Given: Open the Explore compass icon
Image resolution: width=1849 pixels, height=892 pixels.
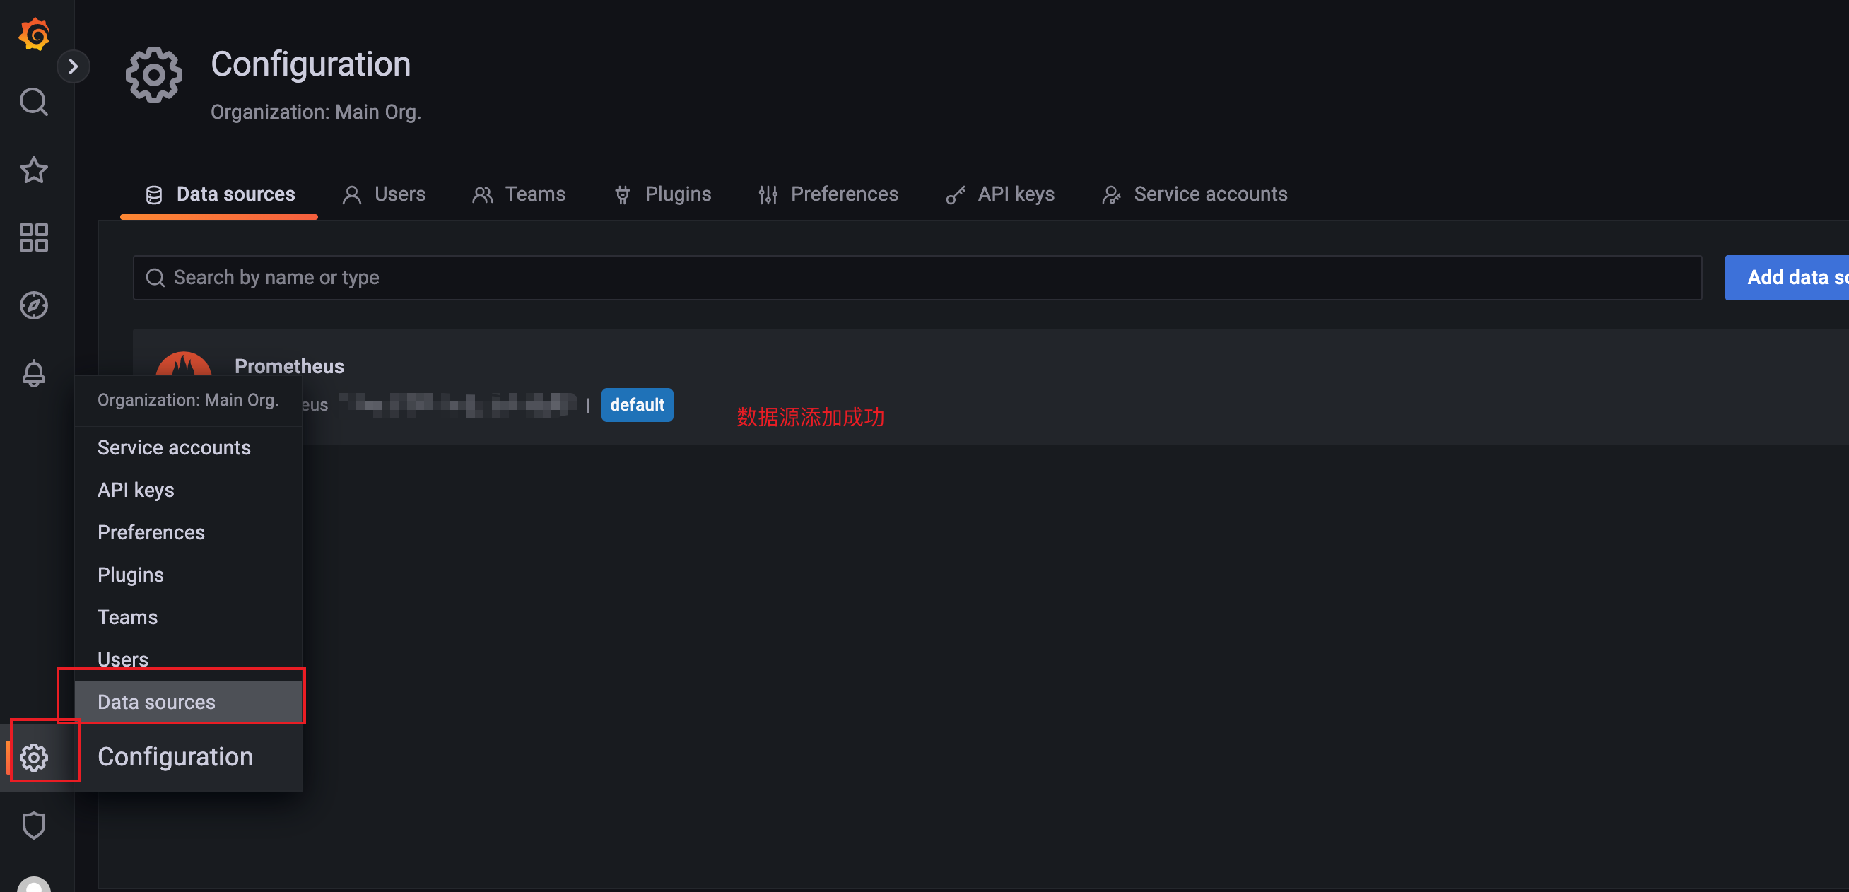Looking at the screenshot, I should 34,306.
